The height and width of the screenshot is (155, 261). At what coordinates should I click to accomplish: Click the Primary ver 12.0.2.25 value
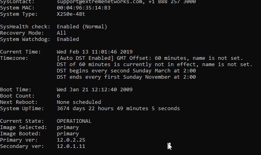(x=71, y=140)
